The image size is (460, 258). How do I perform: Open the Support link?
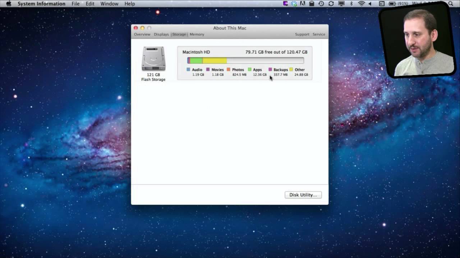pyautogui.click(x=302, y=34)
